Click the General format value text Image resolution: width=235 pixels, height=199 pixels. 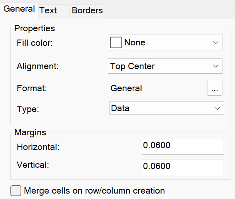coord(126,88)
